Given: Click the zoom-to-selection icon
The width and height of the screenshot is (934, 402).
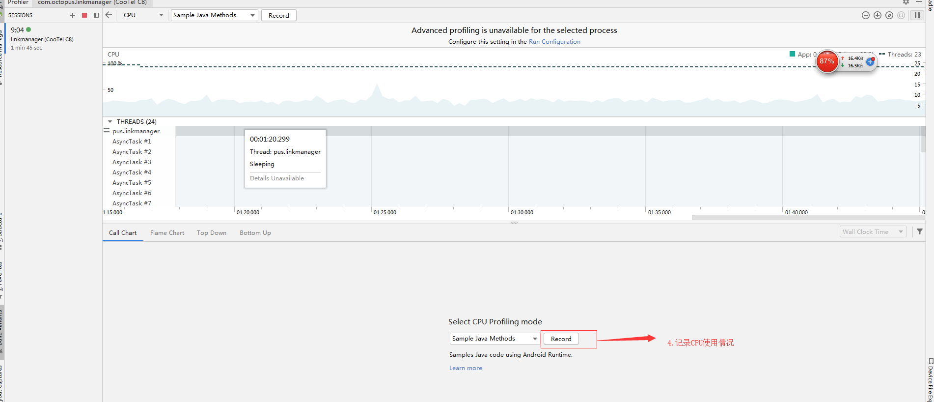Looking at the screenshot, I should (x=901, y=15).
